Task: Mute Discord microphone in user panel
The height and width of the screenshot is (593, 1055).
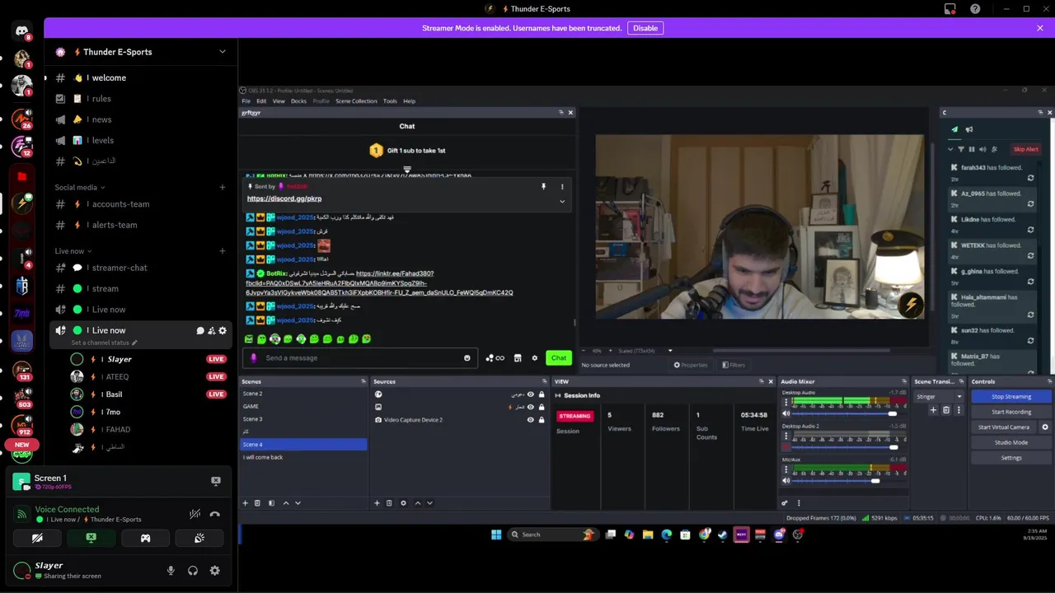Action: (171, 570)
